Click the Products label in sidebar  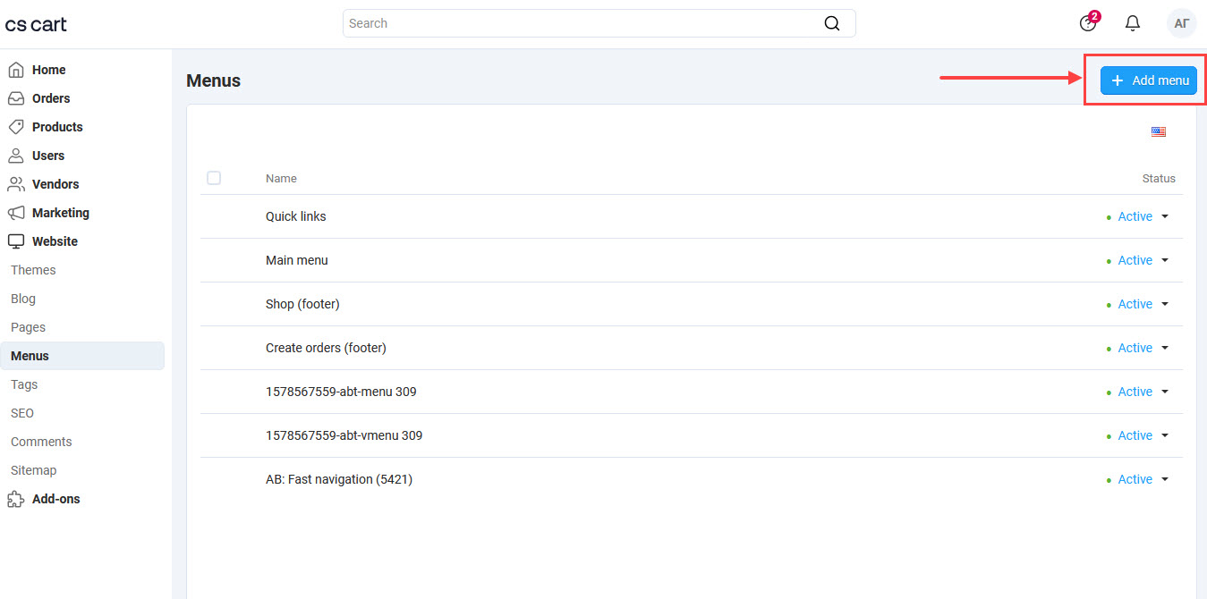point(57,127)
